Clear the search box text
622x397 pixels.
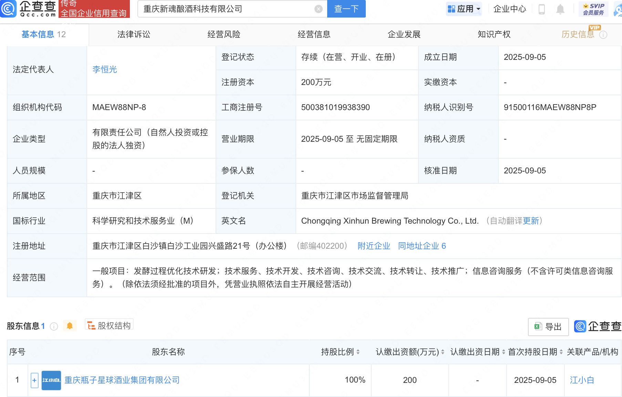[318, 9]
